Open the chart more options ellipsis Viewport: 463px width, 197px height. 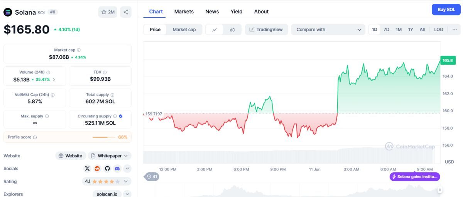click(455, 30)
